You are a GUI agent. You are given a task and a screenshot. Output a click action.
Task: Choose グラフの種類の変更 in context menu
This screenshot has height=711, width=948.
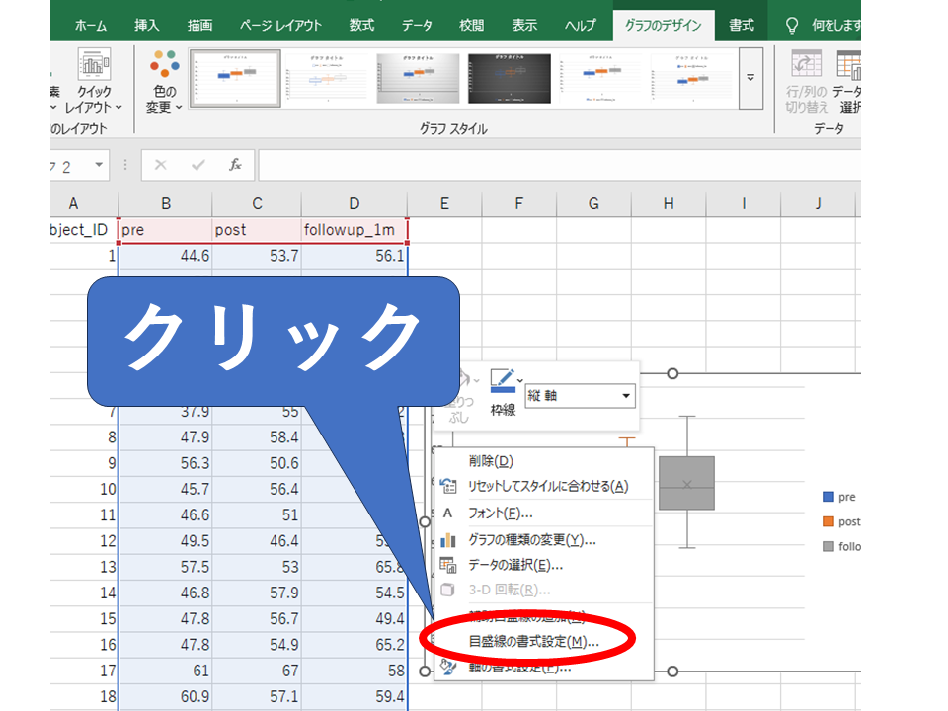pos(531,539)
